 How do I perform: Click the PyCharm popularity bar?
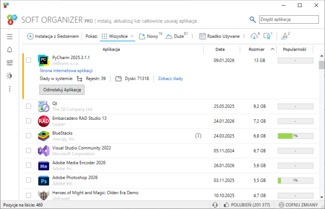pyautogui.click(x=295, y=60)
